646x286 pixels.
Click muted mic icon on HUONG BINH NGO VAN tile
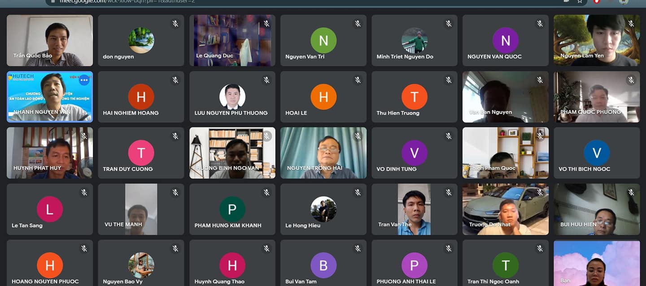(x=266, y=136)
